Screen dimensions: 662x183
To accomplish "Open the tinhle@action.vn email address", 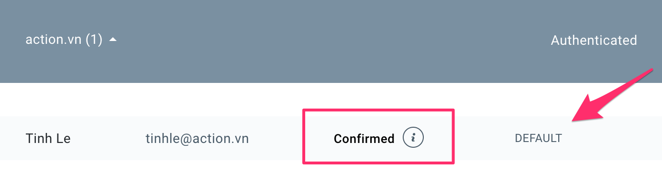I will tap(197, 139).
